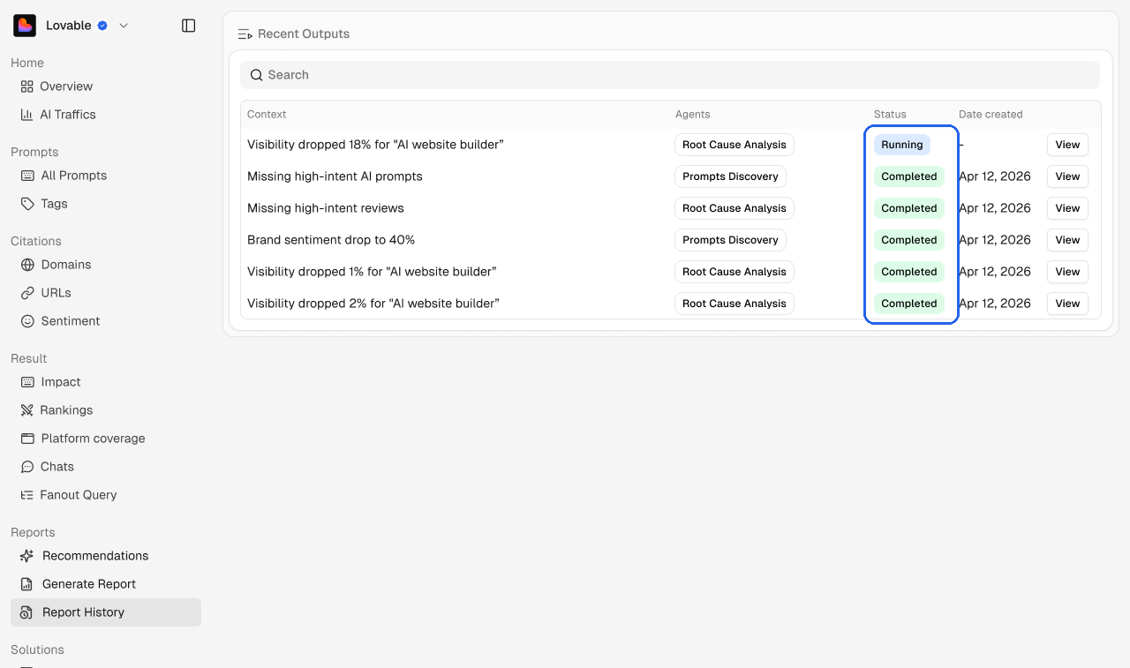The width and height of the screenshot is (1130, 668).
Task: Click the Prompts Discovery tag for Brand sentiment
Action: 730,240
